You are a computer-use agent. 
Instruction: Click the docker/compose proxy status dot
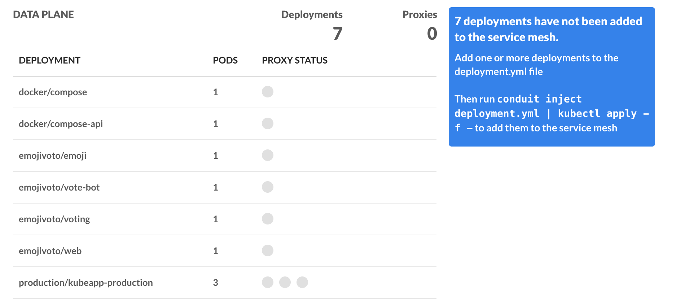268,92
